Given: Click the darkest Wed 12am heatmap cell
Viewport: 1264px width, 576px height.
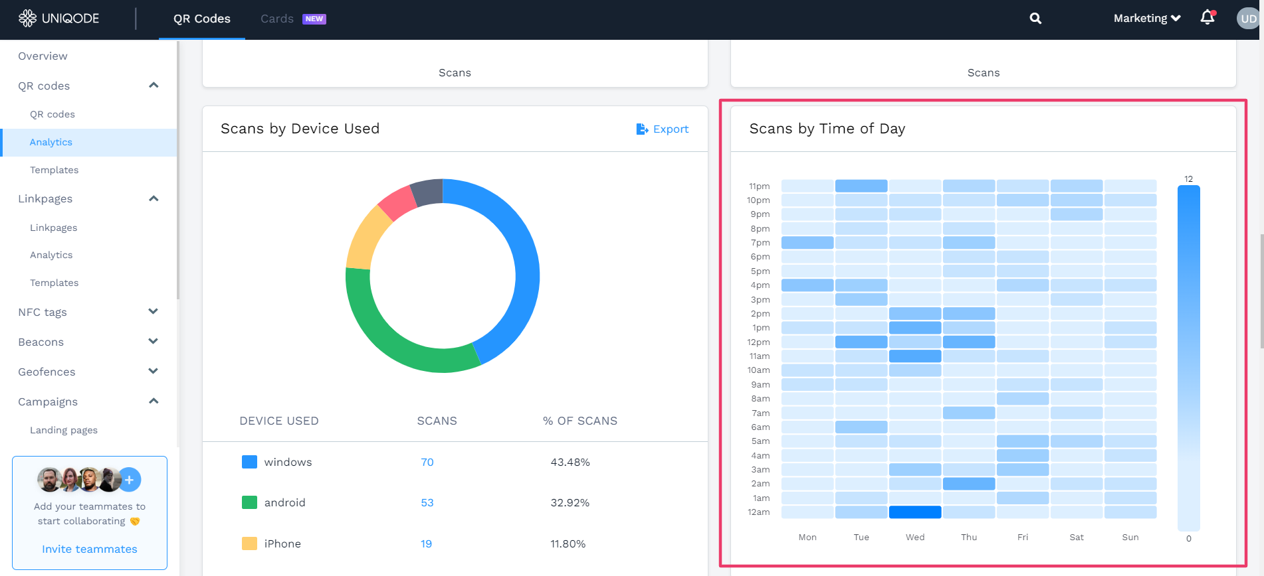Looking at the screenshot, I should coord(915,512).
